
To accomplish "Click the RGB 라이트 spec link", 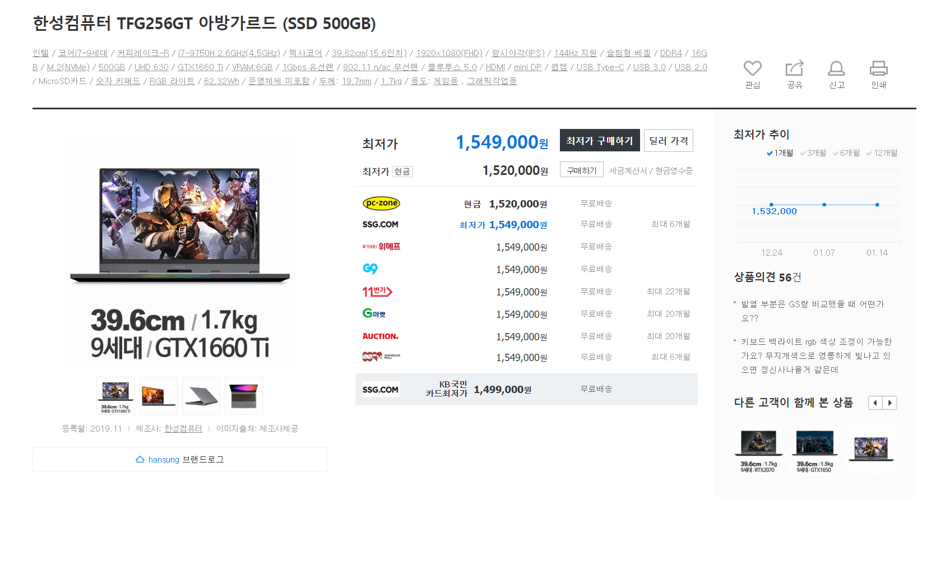I will (x=172, y=81).
